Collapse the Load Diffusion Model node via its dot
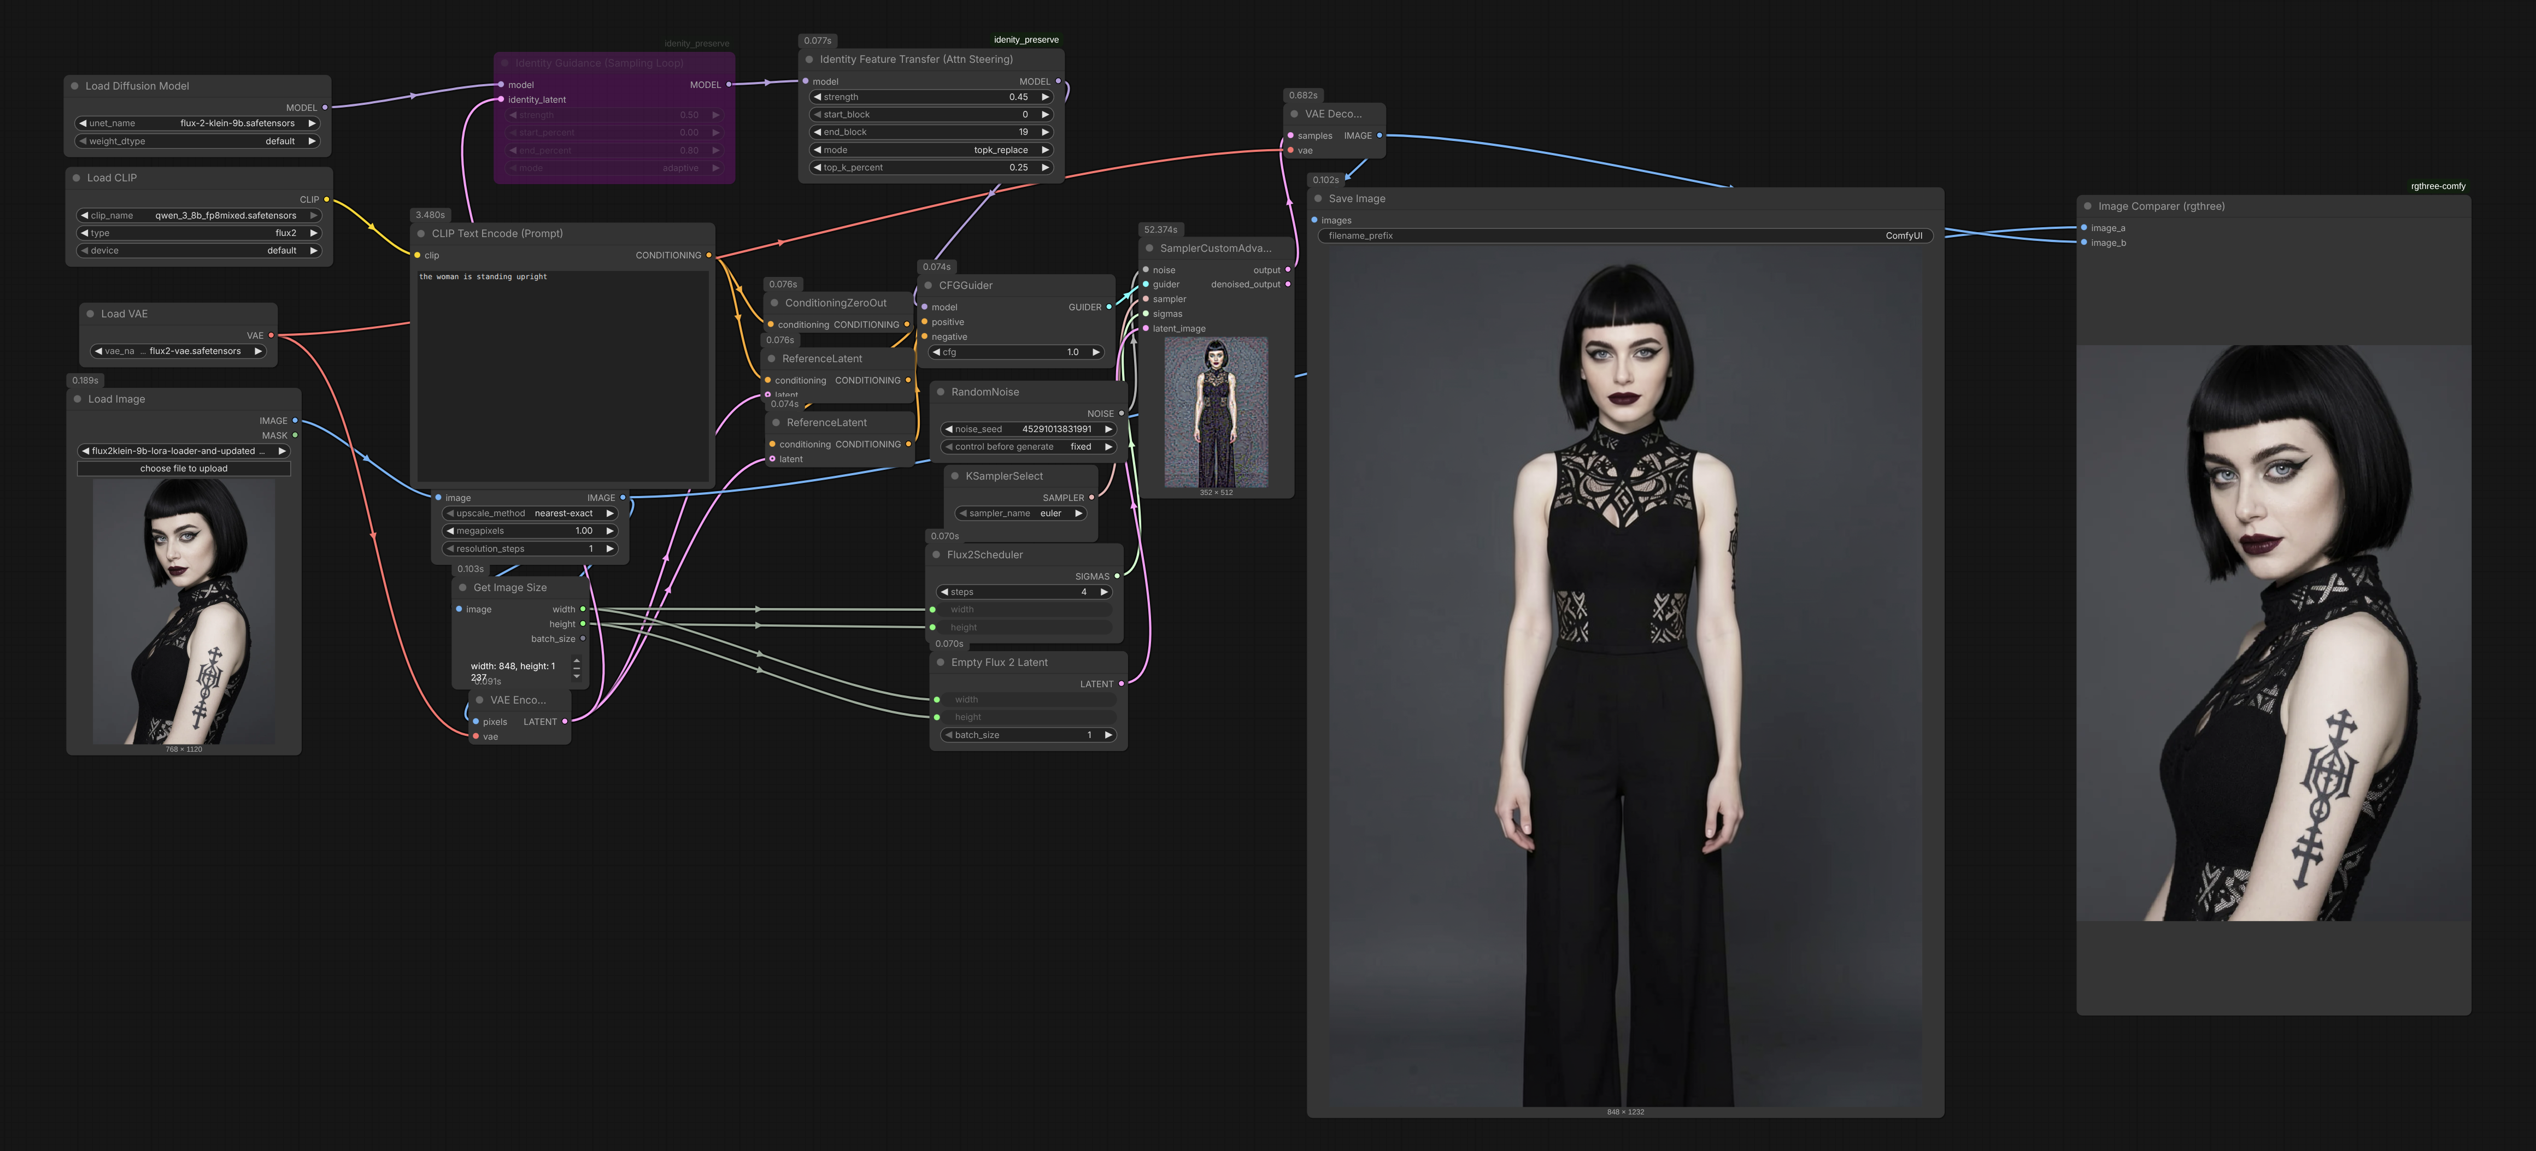 tap(75, 86)
